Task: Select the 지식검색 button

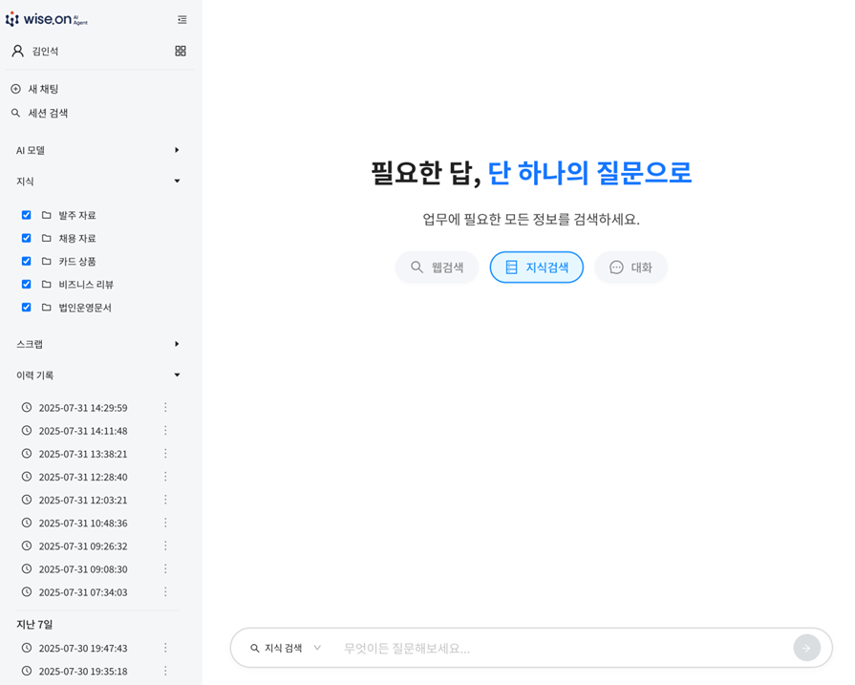Action: (536, 268)
